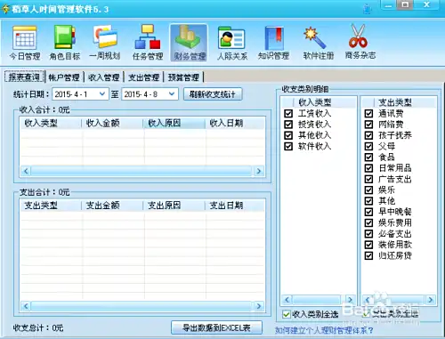Switch to the 支出管理 tab
445x339 pixels.
click(144, 77)
